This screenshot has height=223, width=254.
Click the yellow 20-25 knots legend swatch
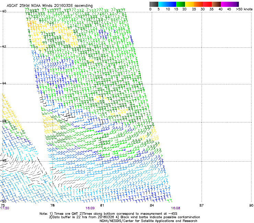(x=189, y=4)
